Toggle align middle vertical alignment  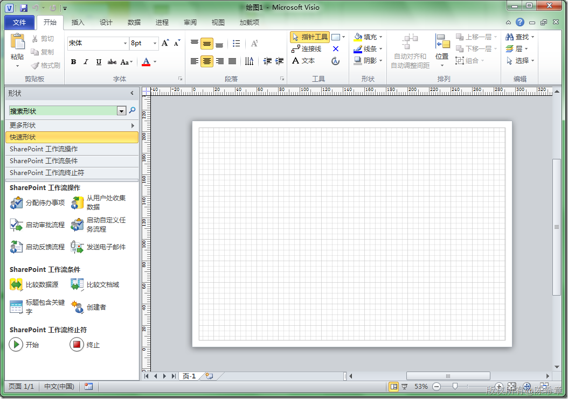[x=207, y=44]
